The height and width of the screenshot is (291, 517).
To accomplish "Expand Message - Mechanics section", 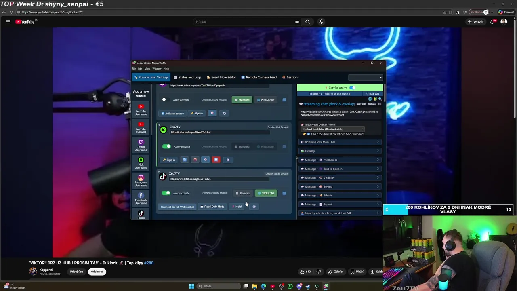I will pos(340,160).
